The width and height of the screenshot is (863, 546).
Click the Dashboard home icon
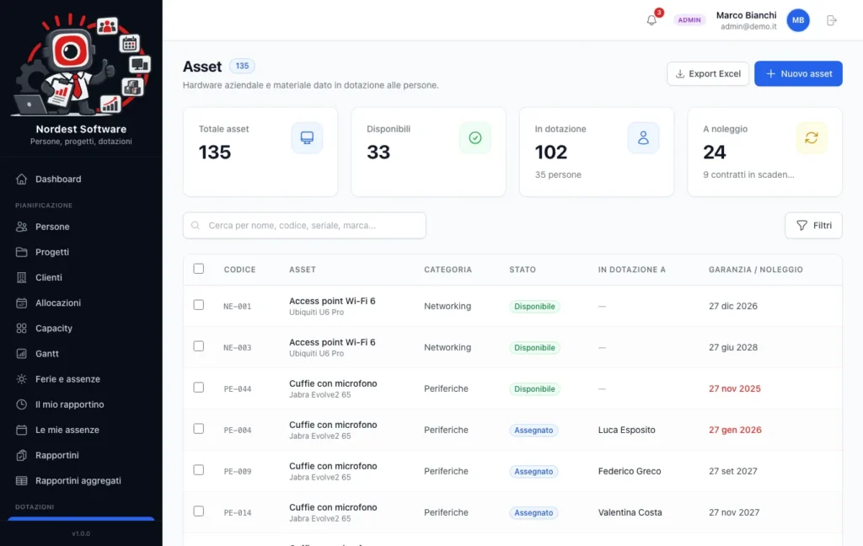(21, 179)
